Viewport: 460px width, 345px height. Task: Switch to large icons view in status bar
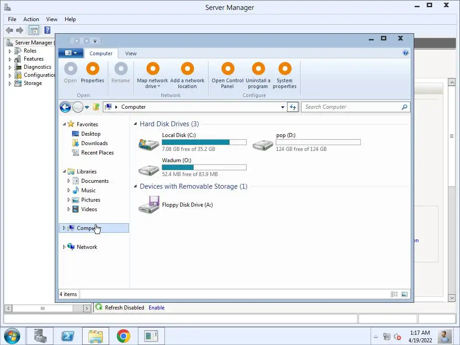click(x=404, y=294)
